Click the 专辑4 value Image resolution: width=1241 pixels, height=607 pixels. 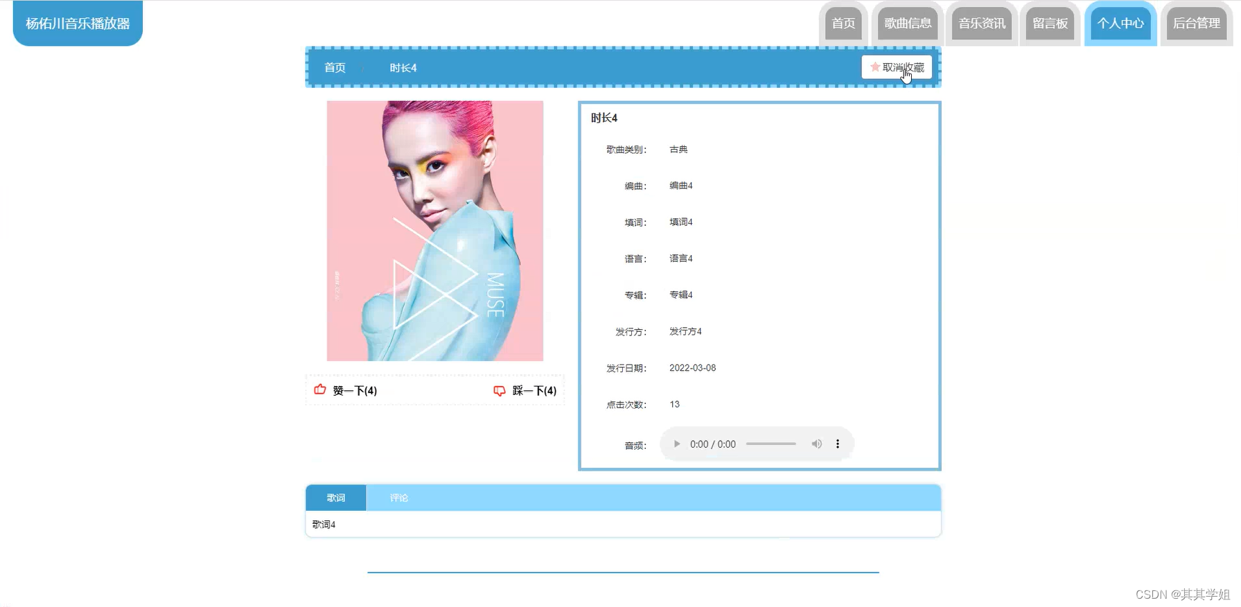click(681, 294)
